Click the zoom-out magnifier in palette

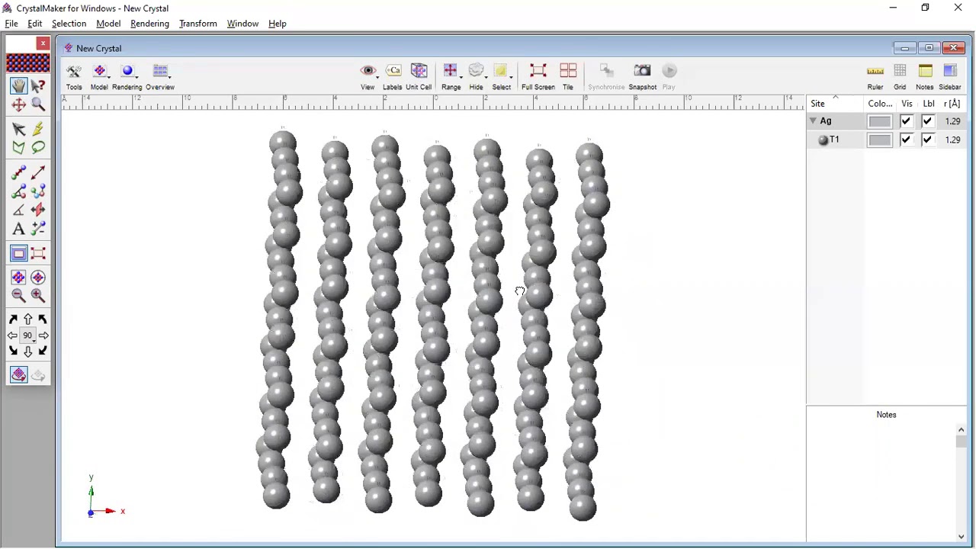[18, 296]
